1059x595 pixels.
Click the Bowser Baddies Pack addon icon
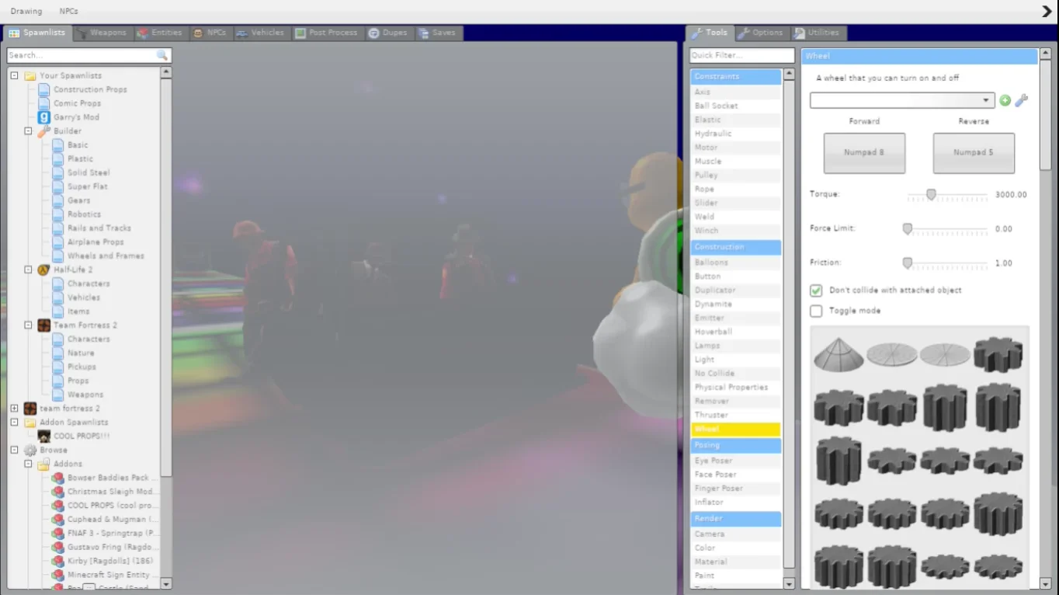point(58,478)
